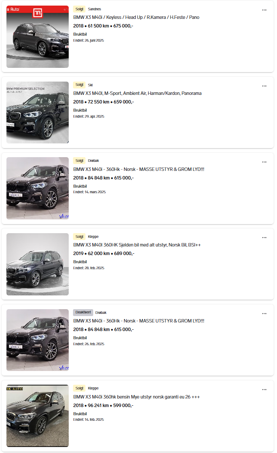Open three-dot menu for Sandnes listing
This screenshot has height=453, width=277.
point(264,10)
